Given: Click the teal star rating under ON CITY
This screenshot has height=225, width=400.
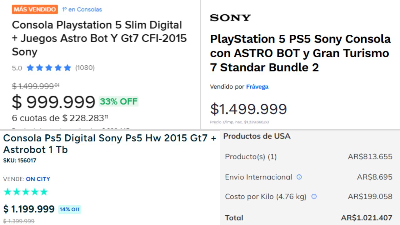Looking at the screenshot, I should tap(26, 192).
